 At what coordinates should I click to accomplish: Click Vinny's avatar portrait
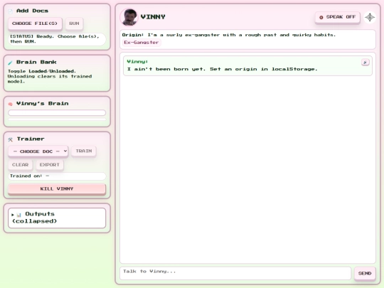129,17
